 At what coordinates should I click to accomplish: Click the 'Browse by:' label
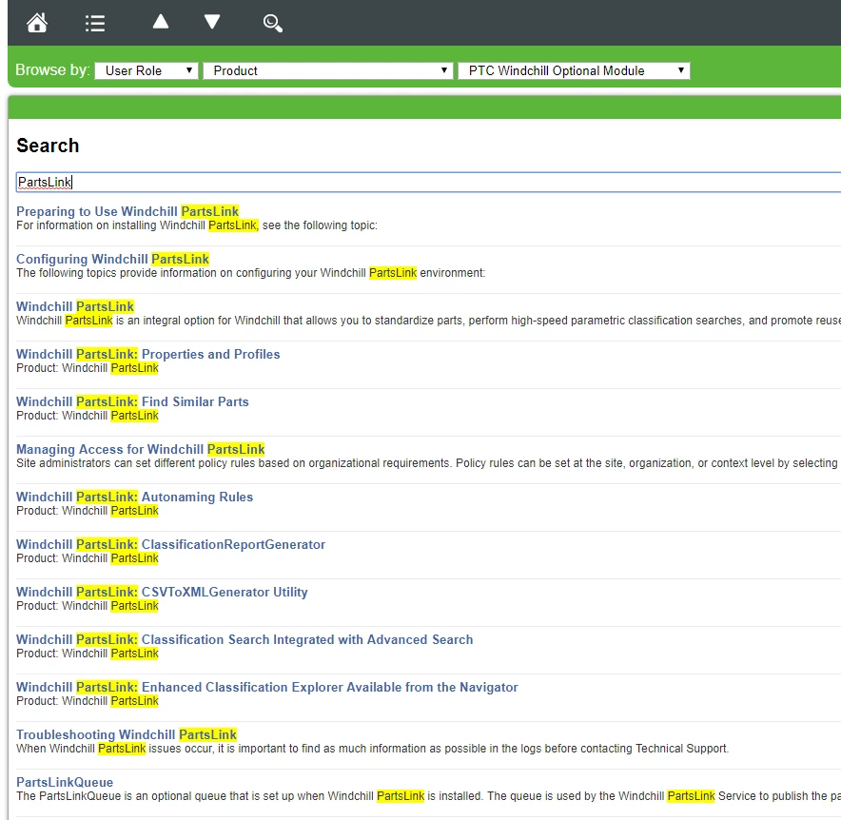(x=52, y=70)
